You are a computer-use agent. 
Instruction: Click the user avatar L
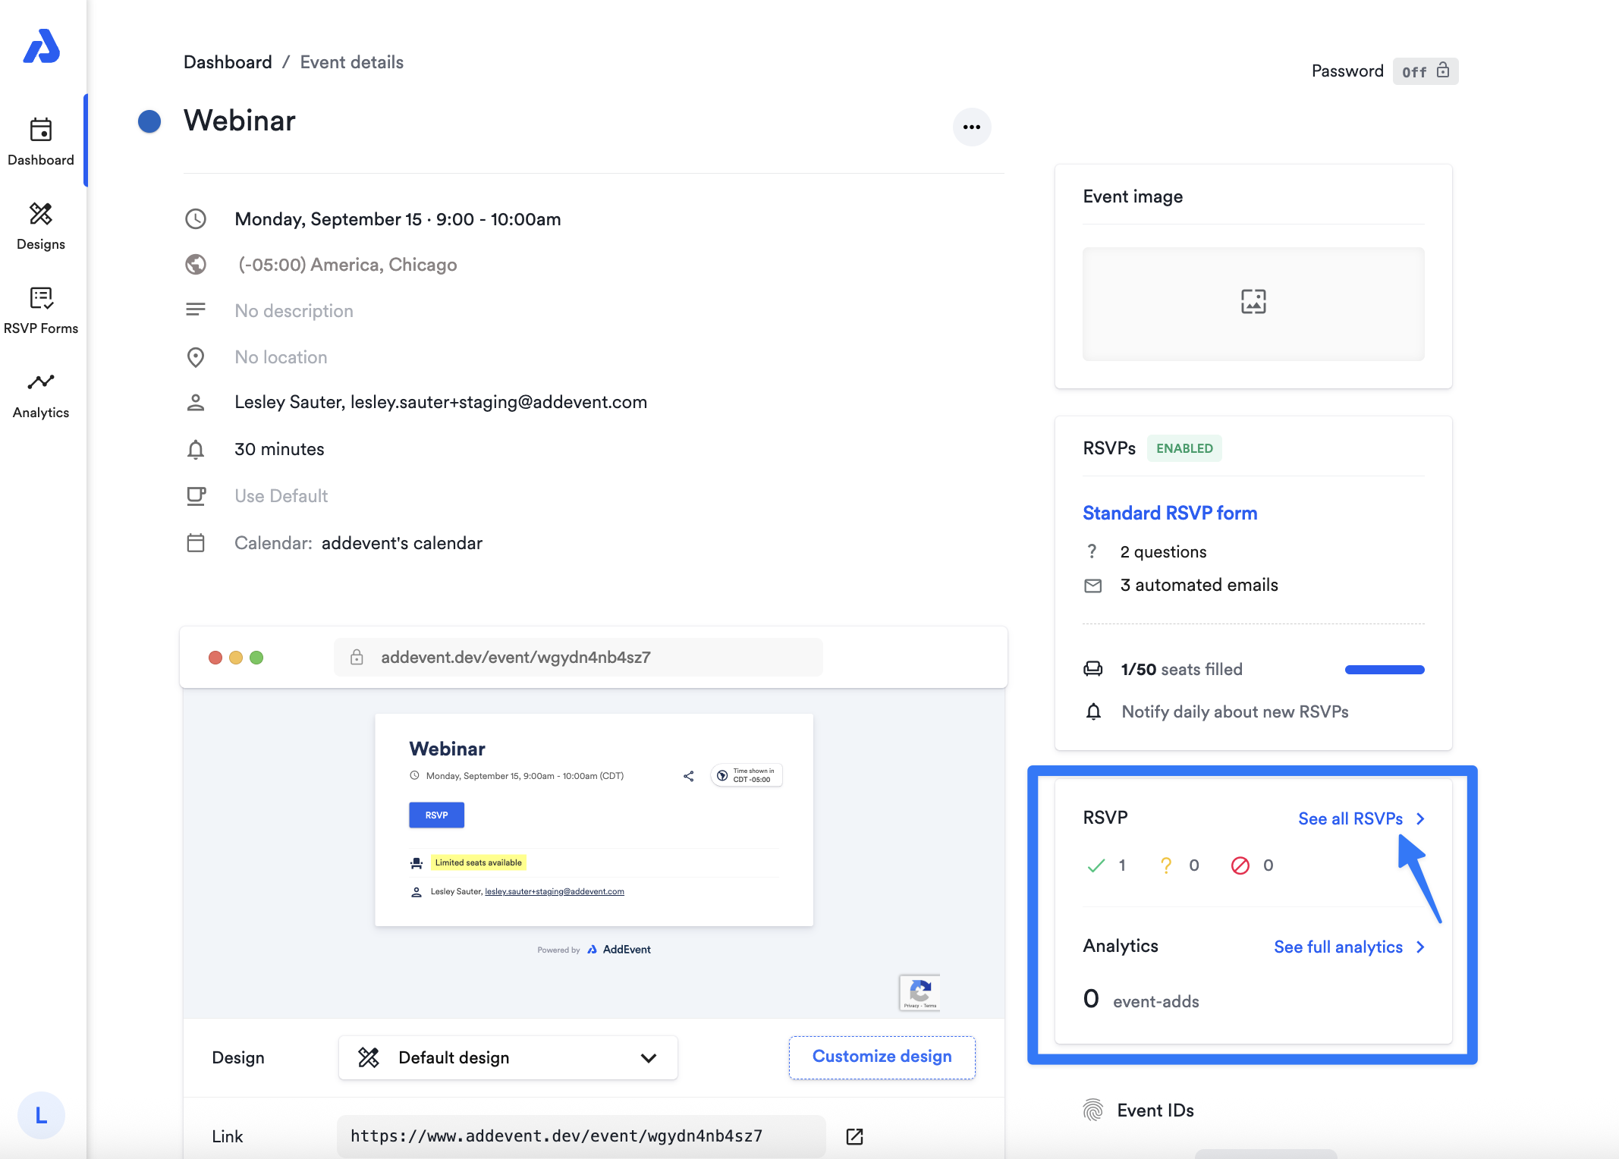pyautogui.click(x=41, y=1115)
